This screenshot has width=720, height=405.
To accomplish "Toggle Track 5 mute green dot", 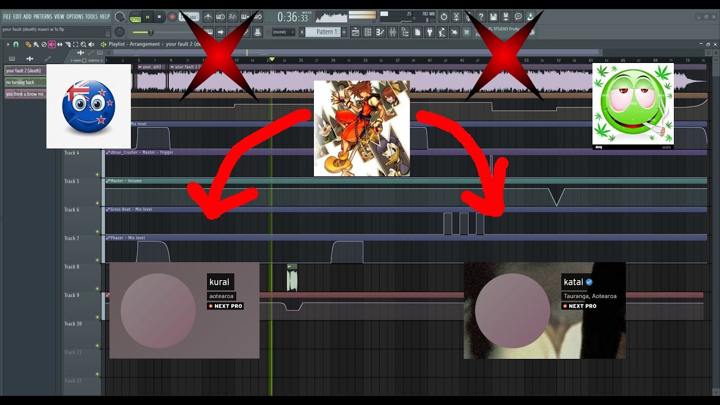I will click(x=97, y=203).
